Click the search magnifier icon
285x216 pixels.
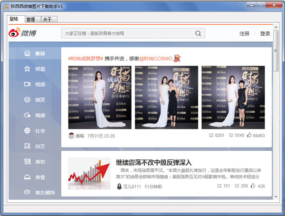(198, 33)
